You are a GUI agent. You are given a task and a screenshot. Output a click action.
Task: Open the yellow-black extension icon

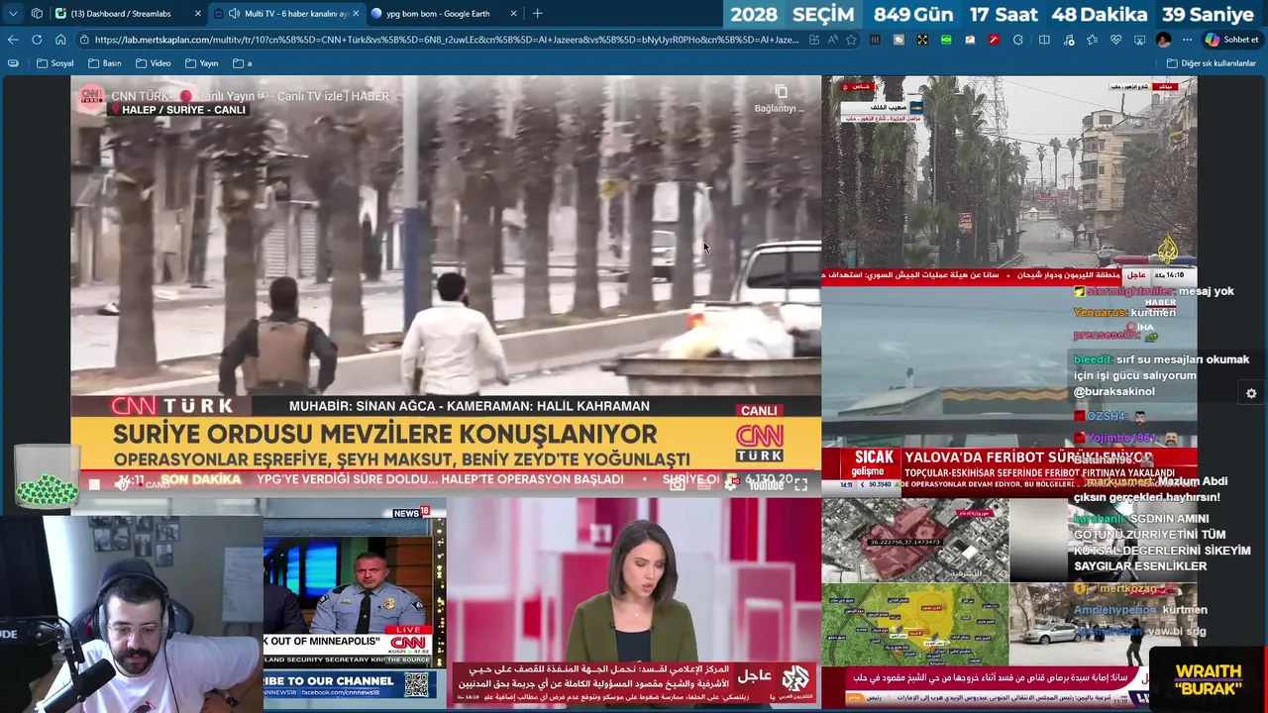click(922, 40)
